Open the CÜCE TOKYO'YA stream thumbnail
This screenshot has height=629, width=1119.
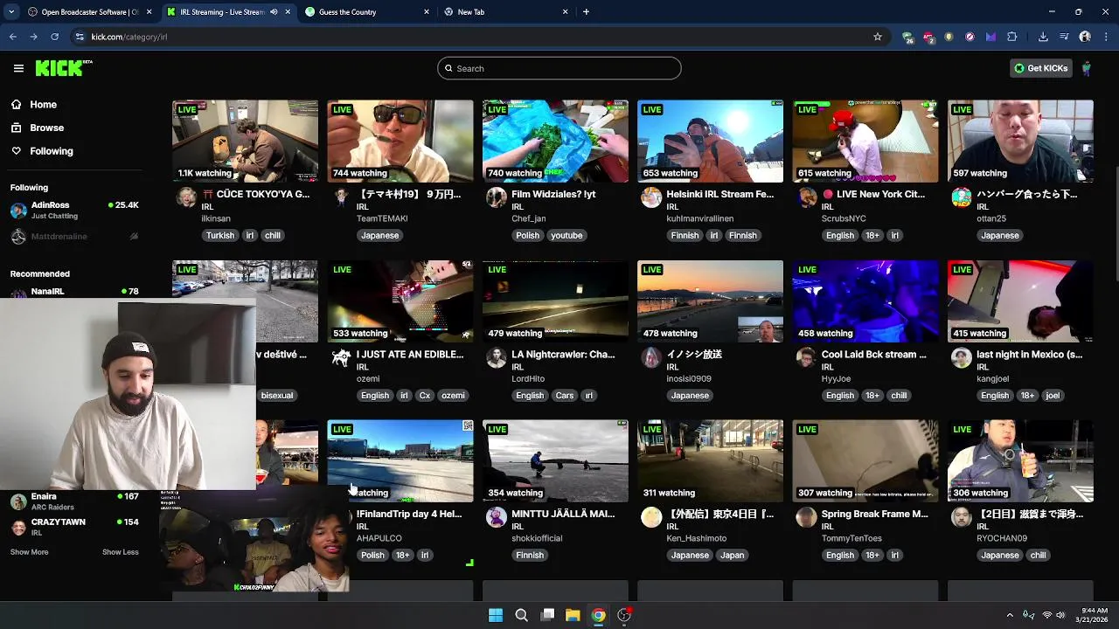coord(245,141)
